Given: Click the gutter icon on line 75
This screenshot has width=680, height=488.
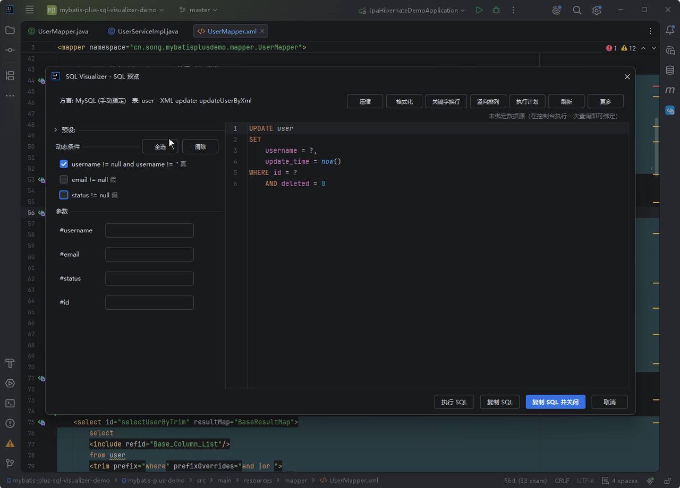Looking at the screenshot, I should [41, 422].
